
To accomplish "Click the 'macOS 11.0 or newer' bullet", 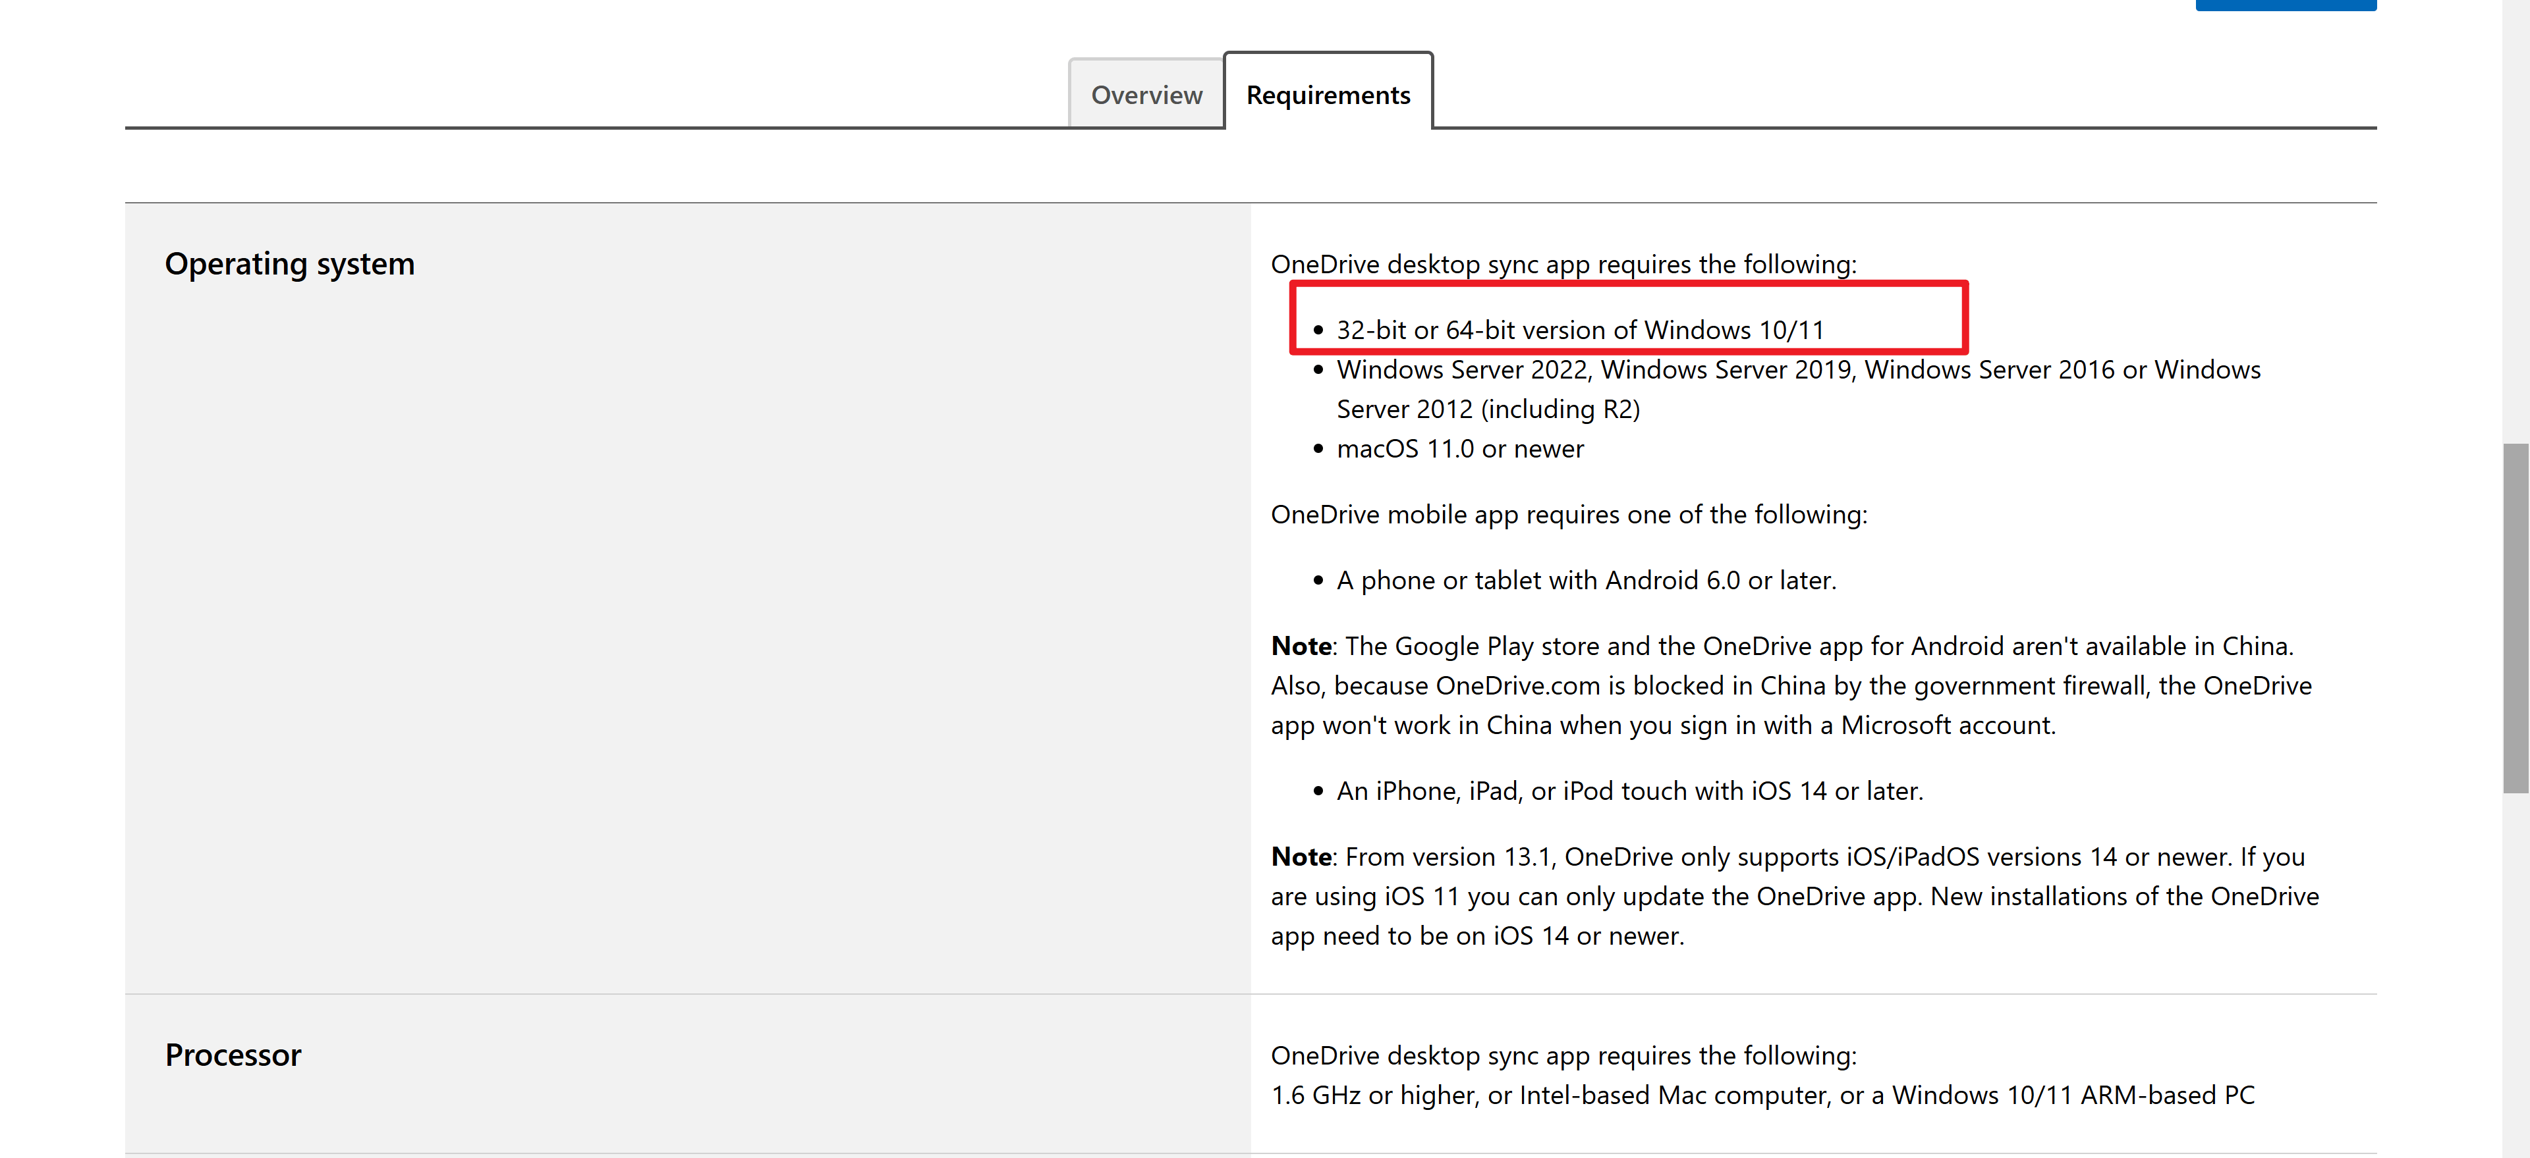I will (1459, 448).
